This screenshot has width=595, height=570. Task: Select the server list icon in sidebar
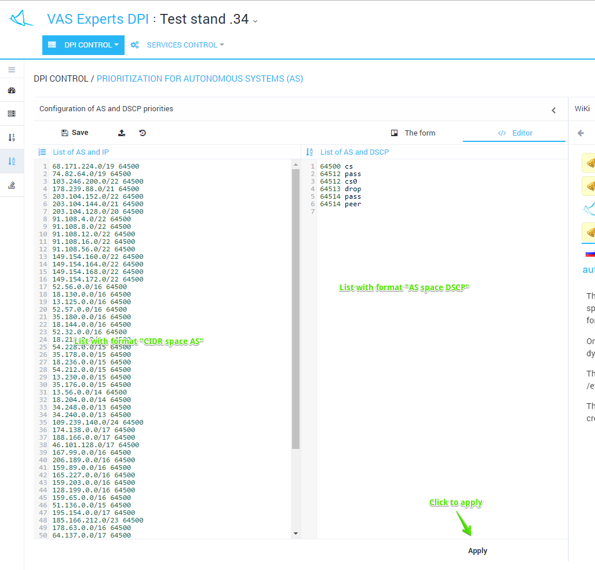click(12, 114)
